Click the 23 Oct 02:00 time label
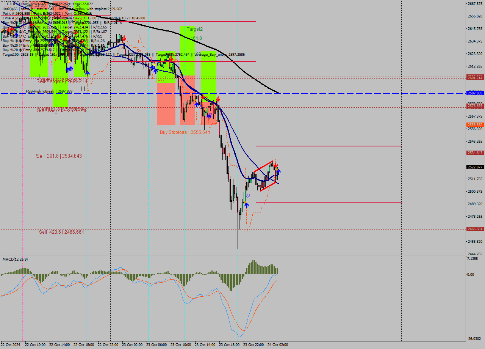The image size is (485, 349). (x=132, y=345)
